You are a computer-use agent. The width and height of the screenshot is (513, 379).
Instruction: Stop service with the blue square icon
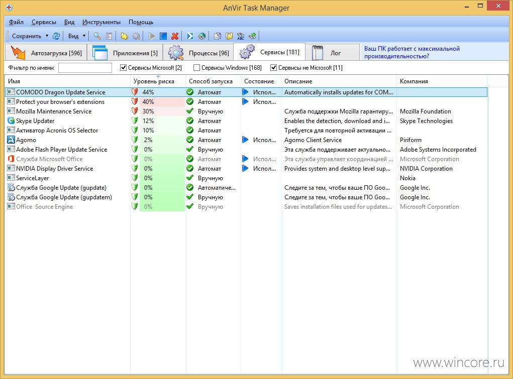coord(163,36)
